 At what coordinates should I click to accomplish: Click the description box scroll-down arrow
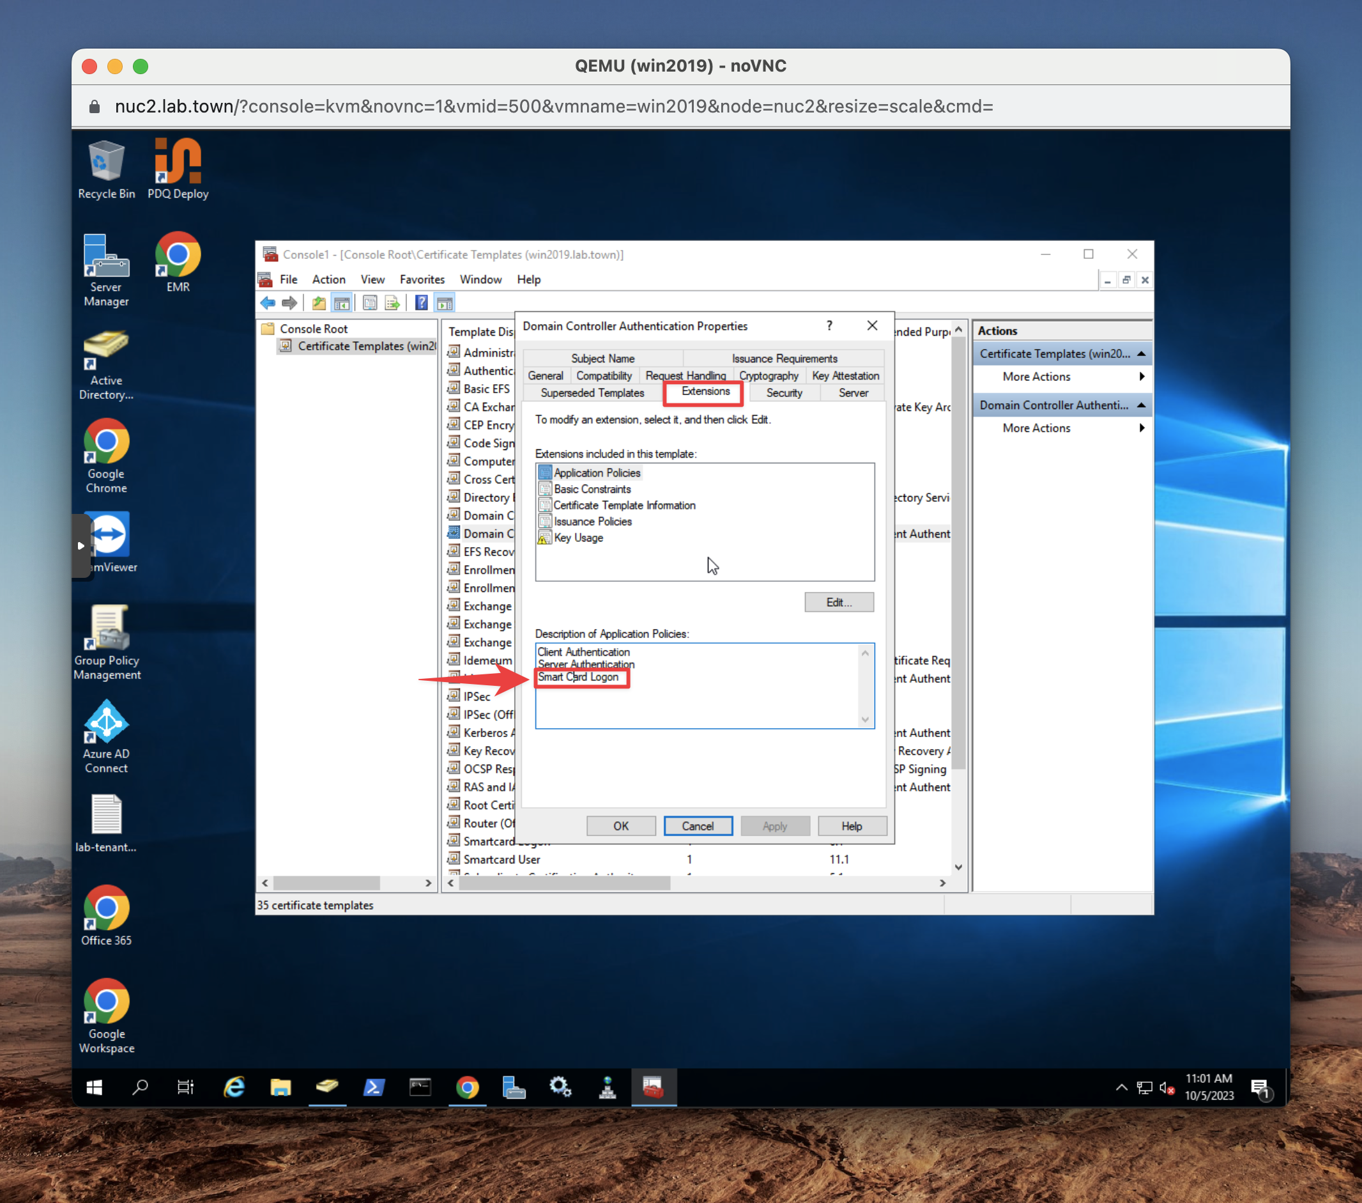click(864, 720)
